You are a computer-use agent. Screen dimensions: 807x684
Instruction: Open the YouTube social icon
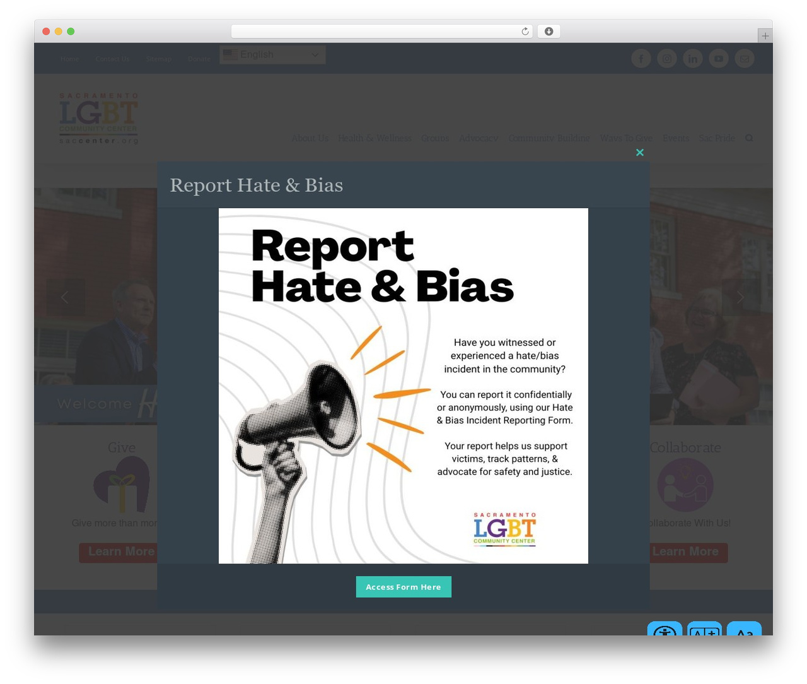pos(719,59)
